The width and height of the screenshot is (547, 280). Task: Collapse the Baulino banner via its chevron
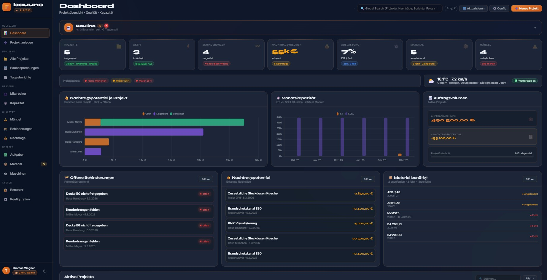535,27
